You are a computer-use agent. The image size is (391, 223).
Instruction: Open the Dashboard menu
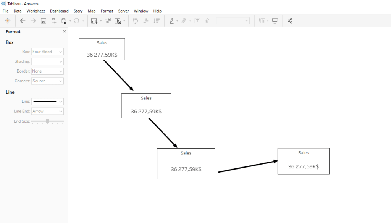coord(59,11)
